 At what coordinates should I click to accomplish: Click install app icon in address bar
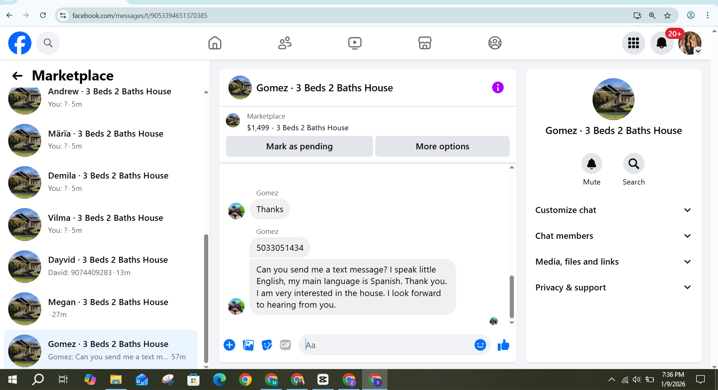[637, 15]
